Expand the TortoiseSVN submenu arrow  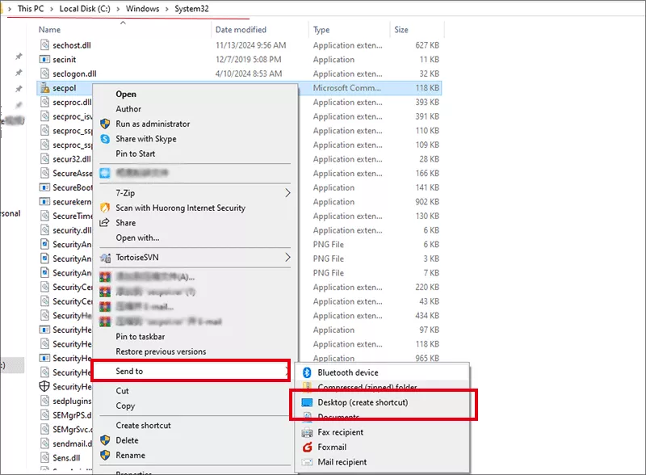287,257
